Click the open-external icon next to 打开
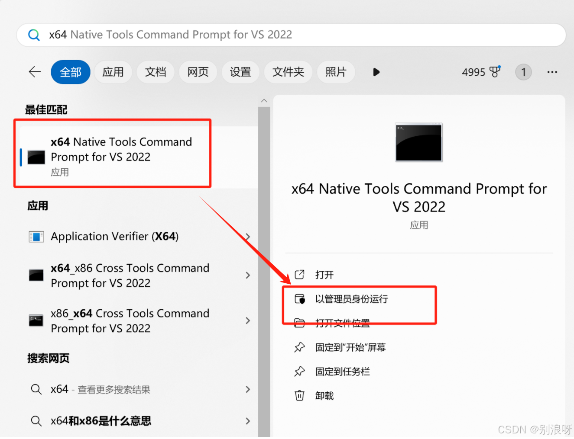This screenshot has height=439, width=574. (299, 275)
